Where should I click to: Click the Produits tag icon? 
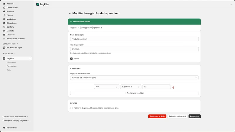pos(4,11)
